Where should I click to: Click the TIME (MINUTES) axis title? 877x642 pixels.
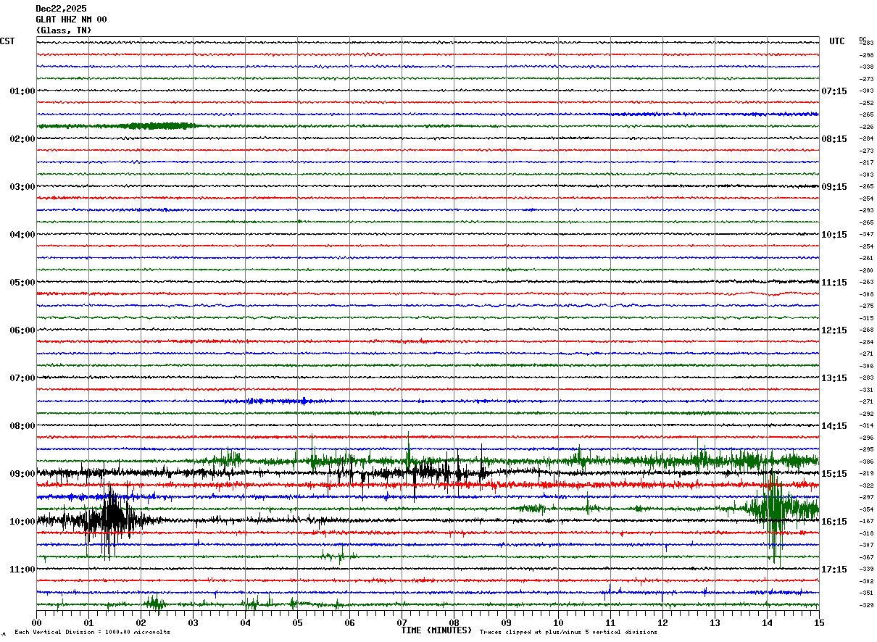coord(436,630)
